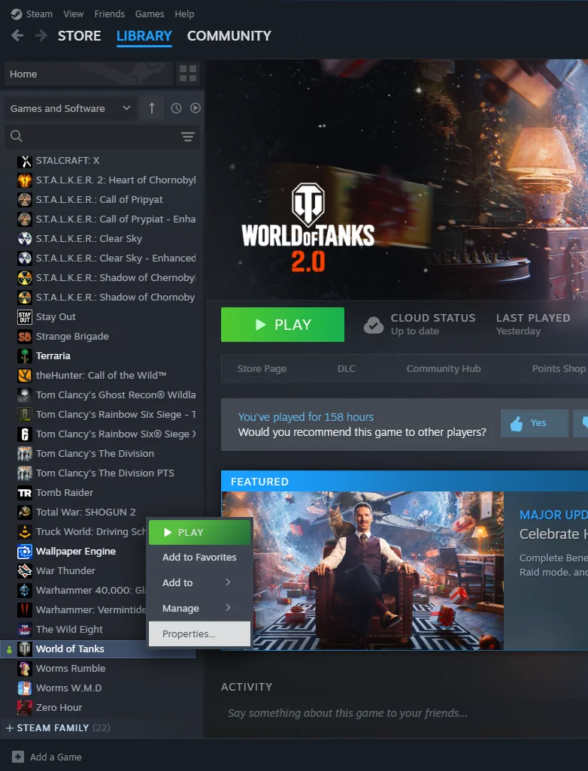Click the advanced filter icon in search bar
Image resolution: width=588 pixels, height=771 pixels.
point(187,137)
